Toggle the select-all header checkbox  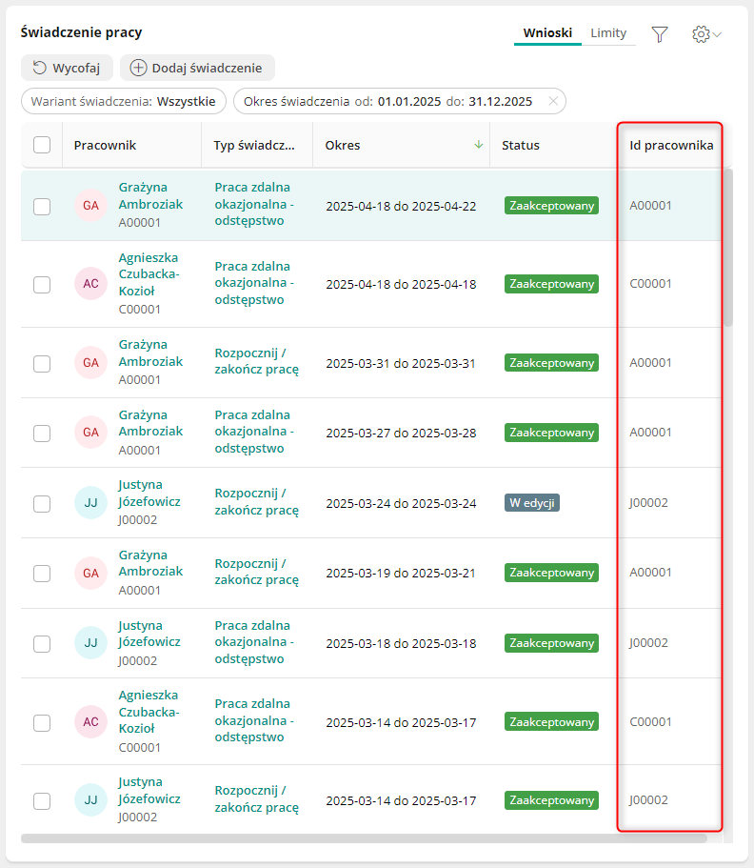(x=42, y=145)
